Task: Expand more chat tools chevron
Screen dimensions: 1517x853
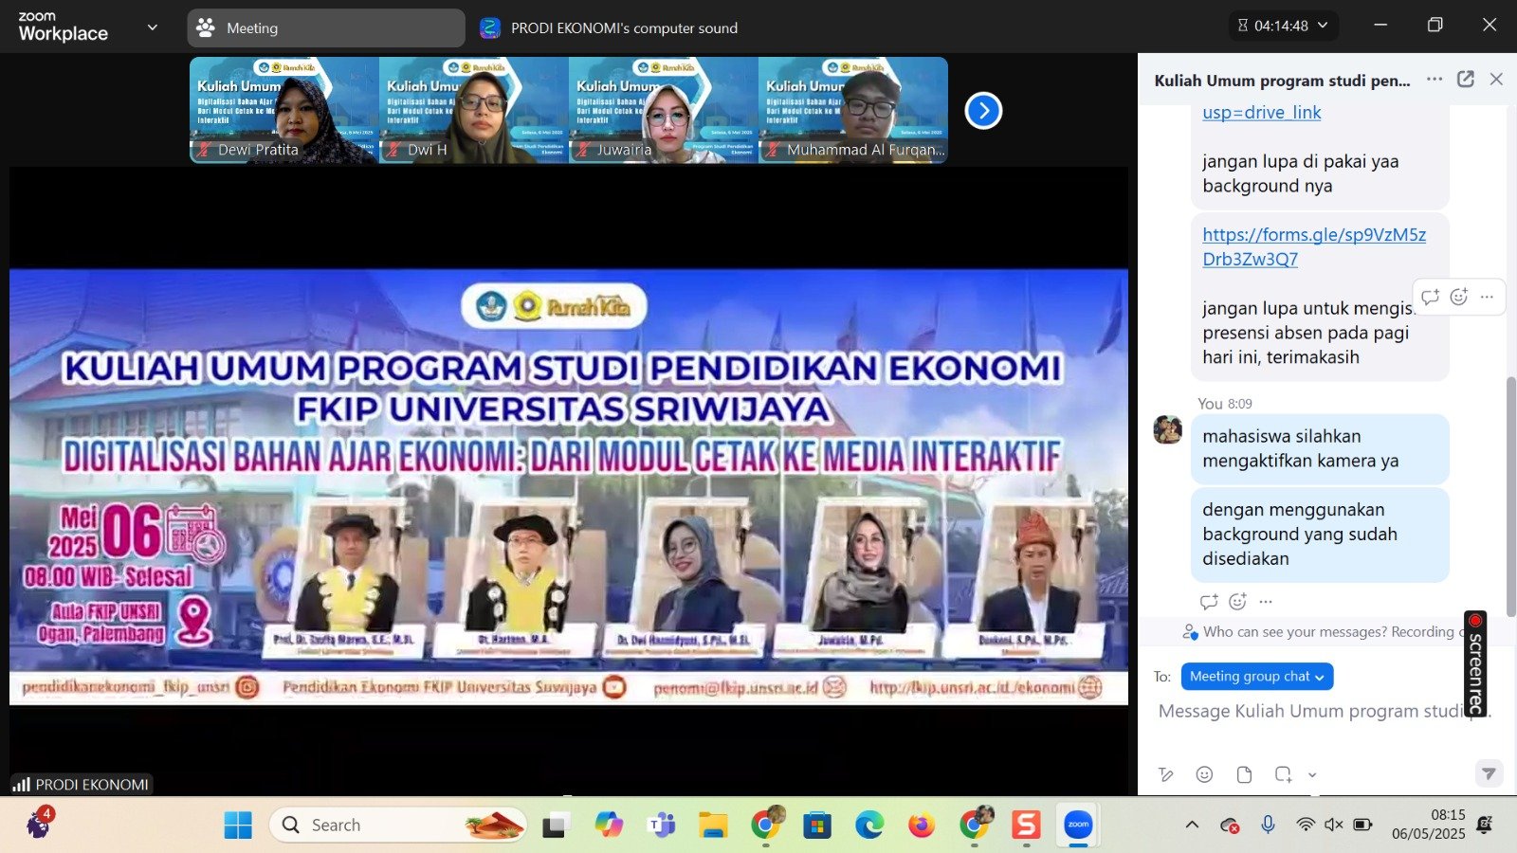Action: [x=1312, y=775]
